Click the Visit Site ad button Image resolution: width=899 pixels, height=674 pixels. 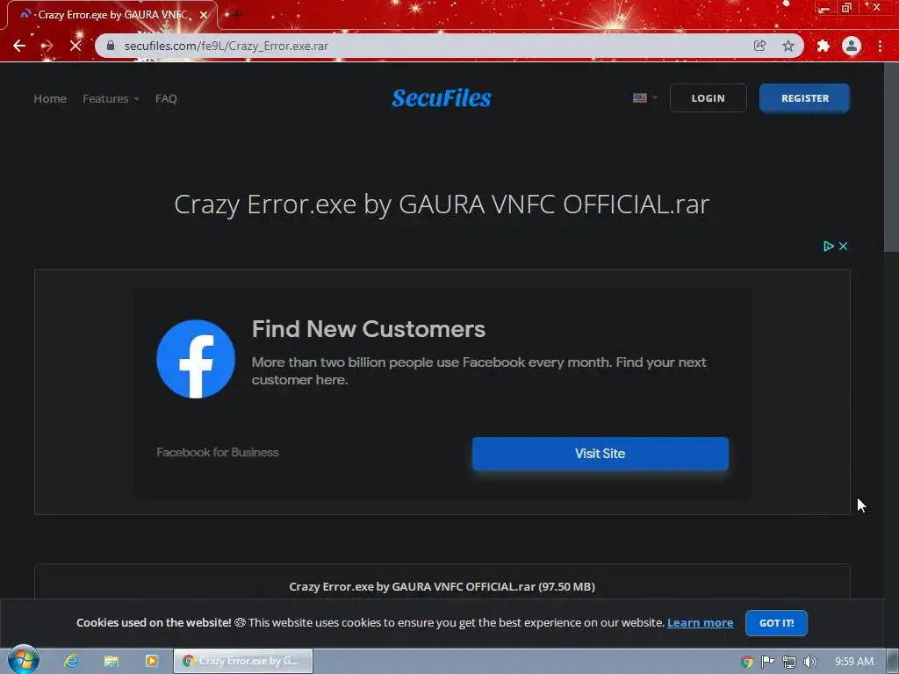601,454
